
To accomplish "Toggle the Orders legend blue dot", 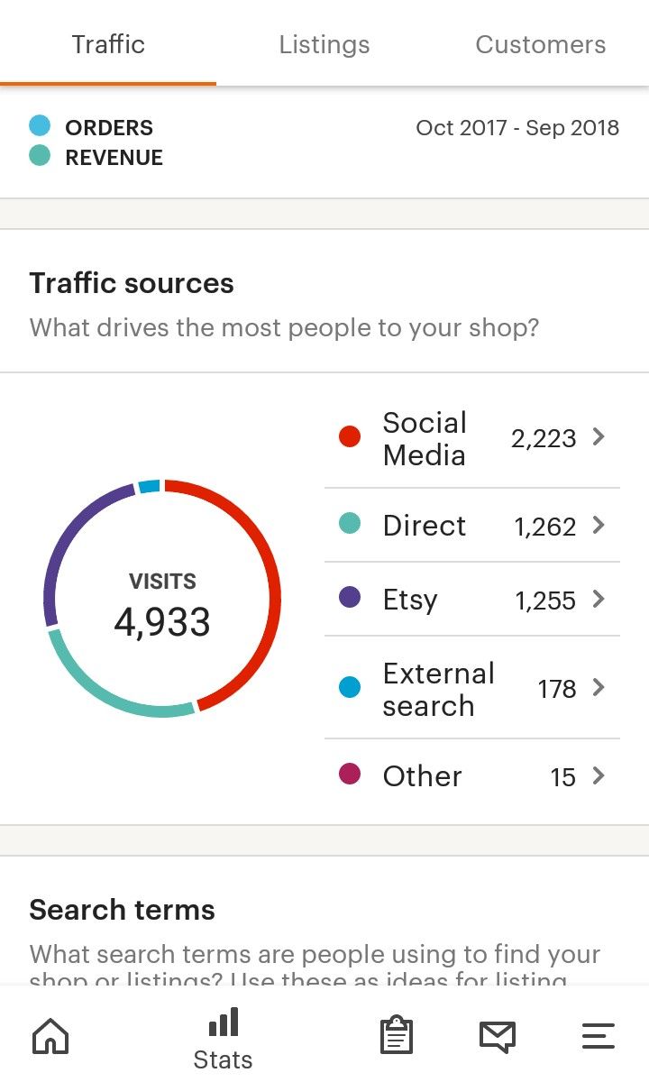I will [x=40, y=125].
